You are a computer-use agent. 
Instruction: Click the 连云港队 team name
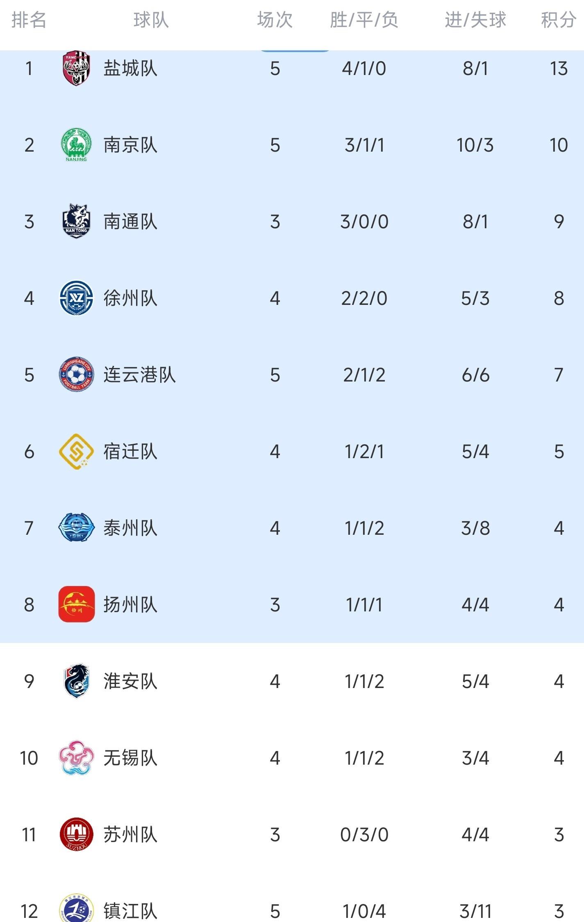point(139,375)
